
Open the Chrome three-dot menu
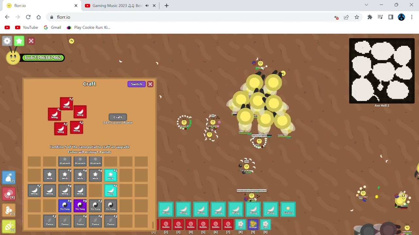coord(412,17)
